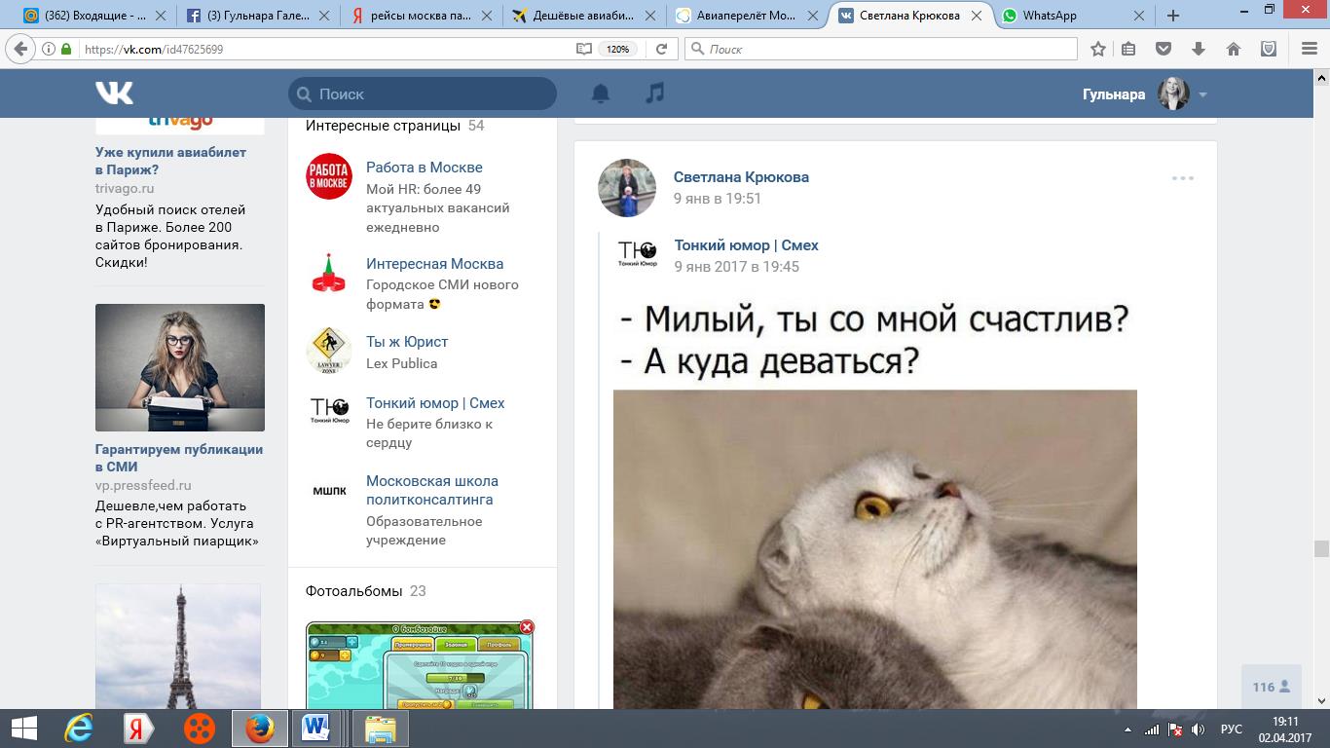Open Yandex browser from taskbar
This screenshot has height=748, width=1330.
[x=138, y=729]
